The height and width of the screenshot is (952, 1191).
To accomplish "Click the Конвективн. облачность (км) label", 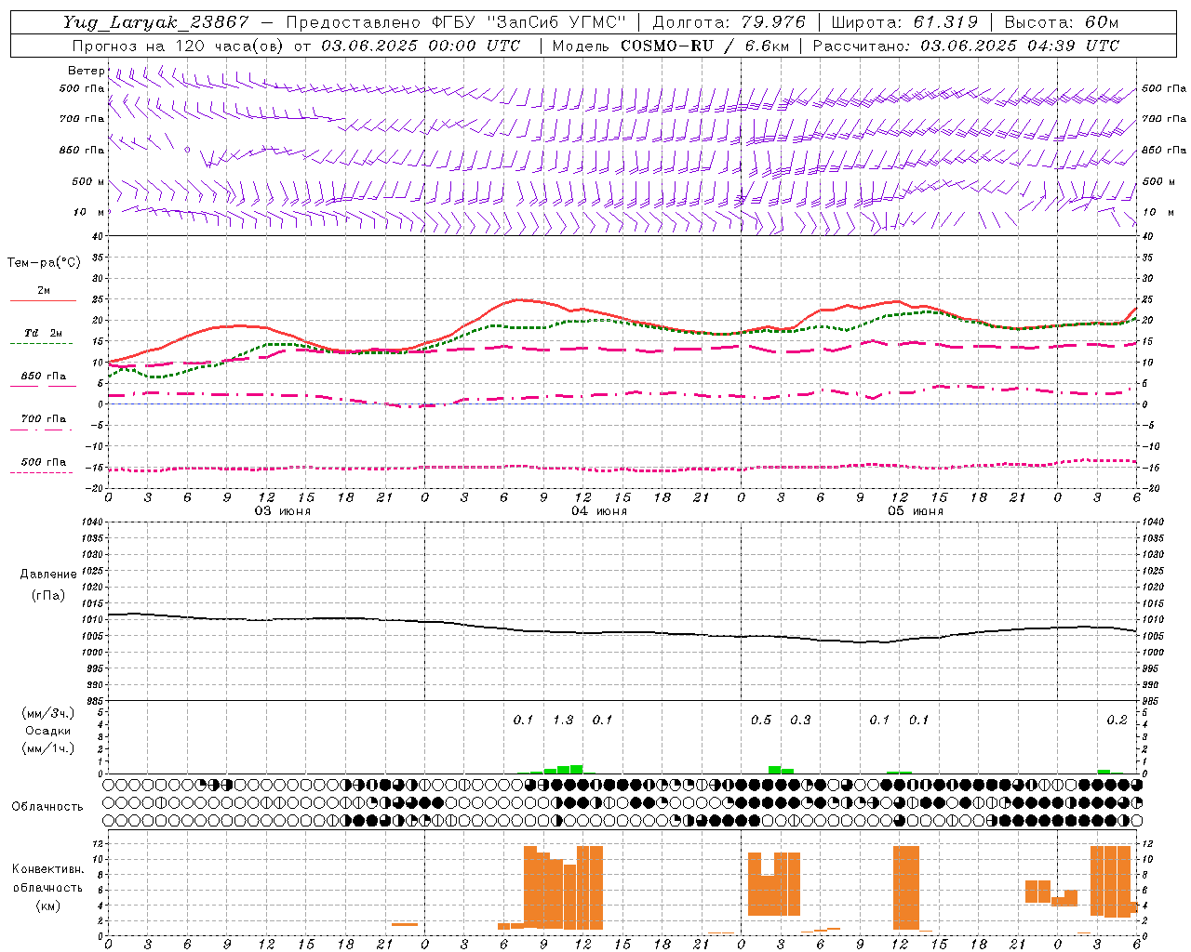I will (47, 887).
